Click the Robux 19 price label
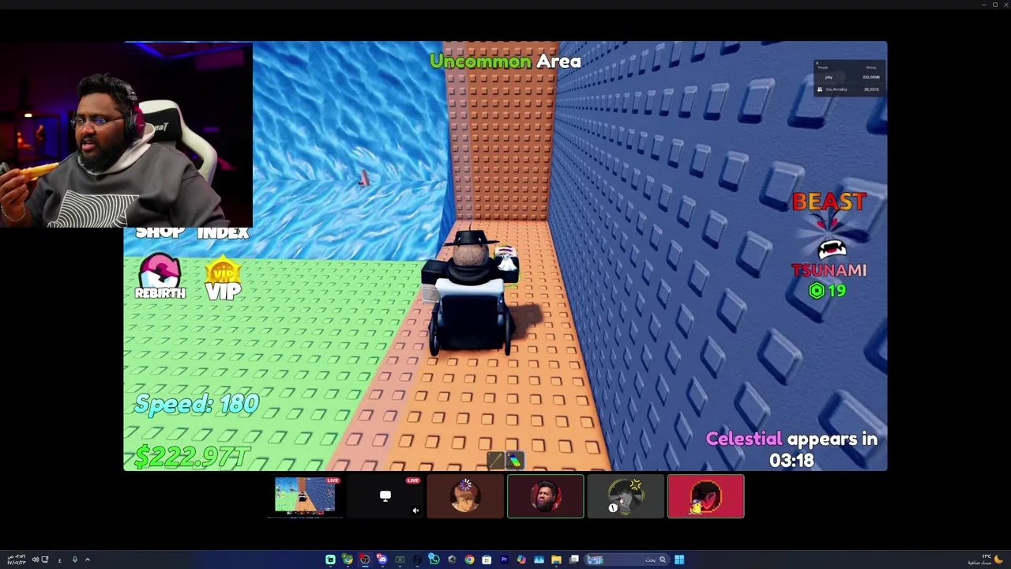1011x569 pixels. tap(827, 291)
